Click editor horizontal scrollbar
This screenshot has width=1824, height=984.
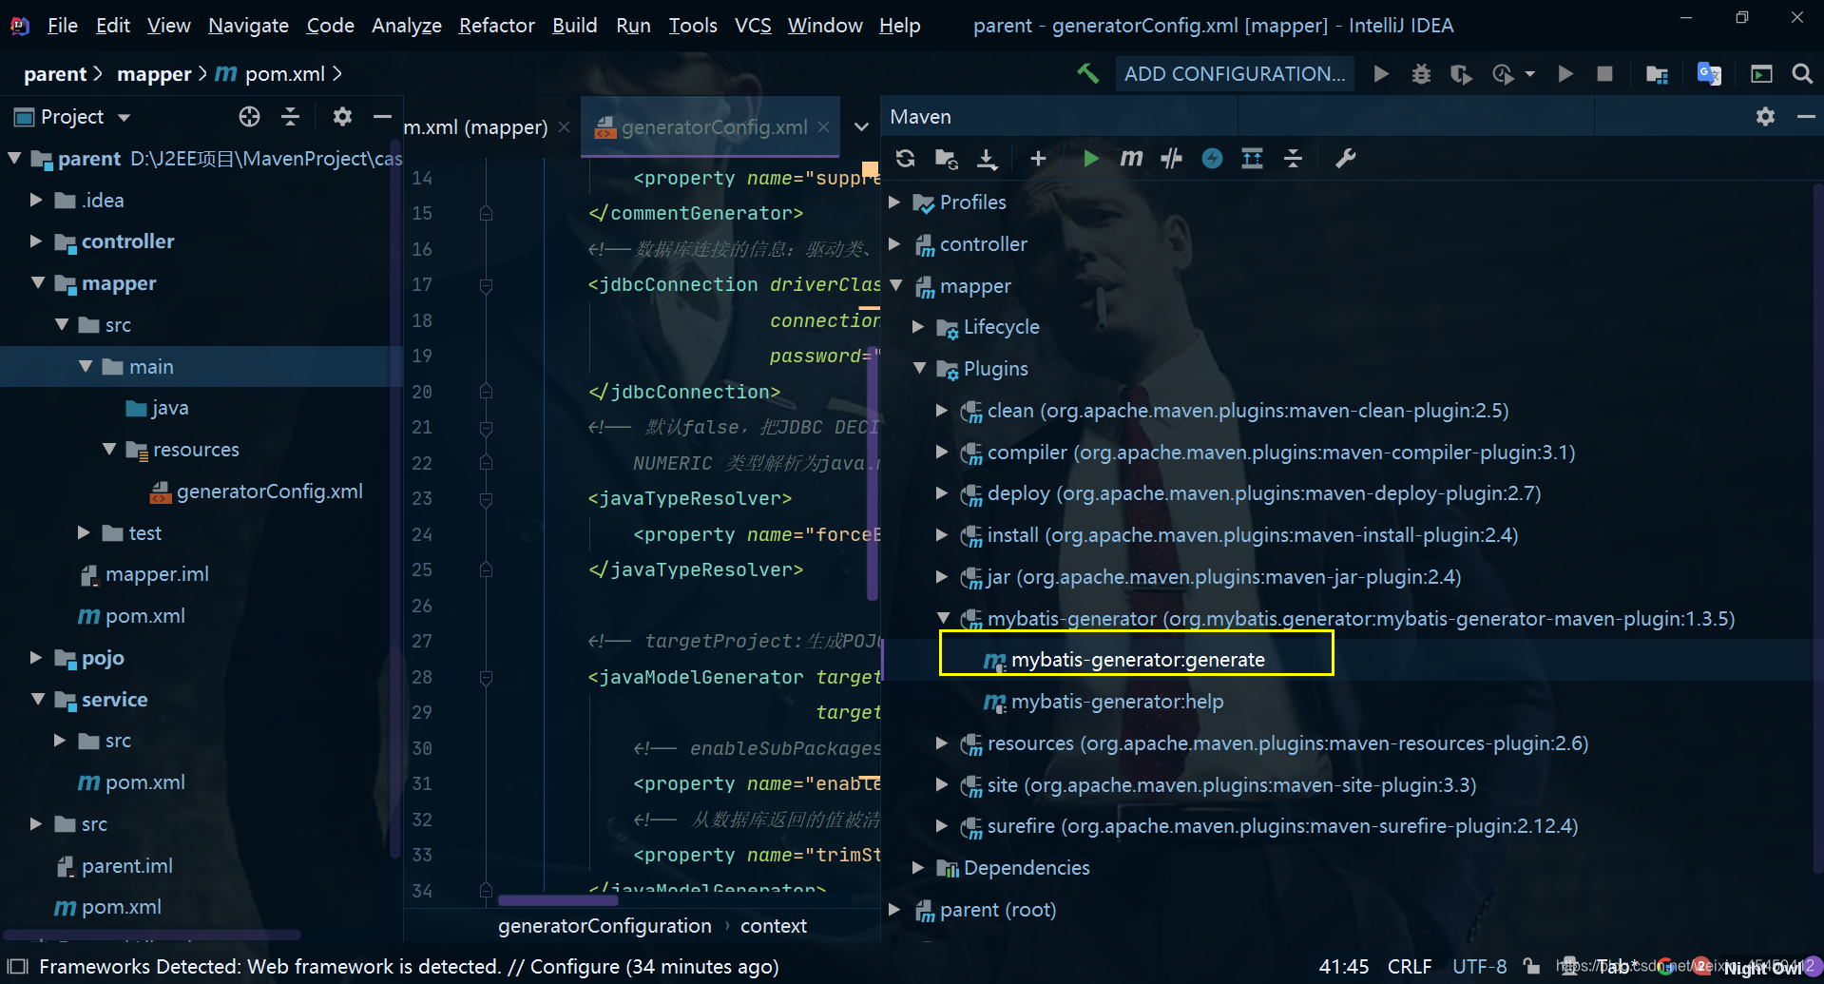coord(558,899)
